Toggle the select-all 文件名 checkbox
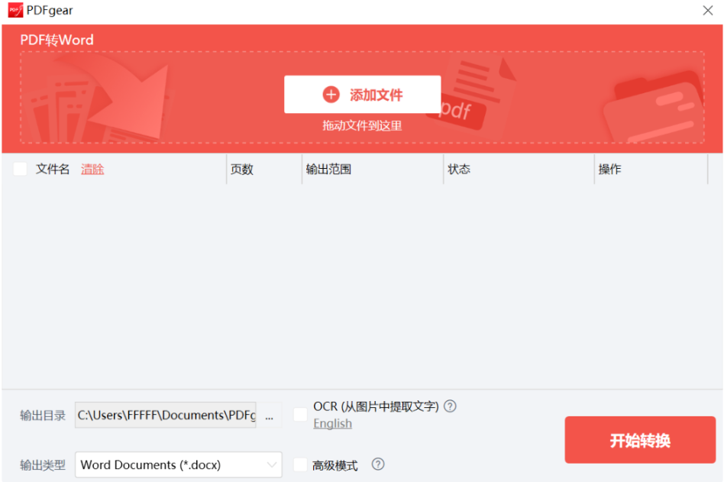 click(x=20, y=169)
